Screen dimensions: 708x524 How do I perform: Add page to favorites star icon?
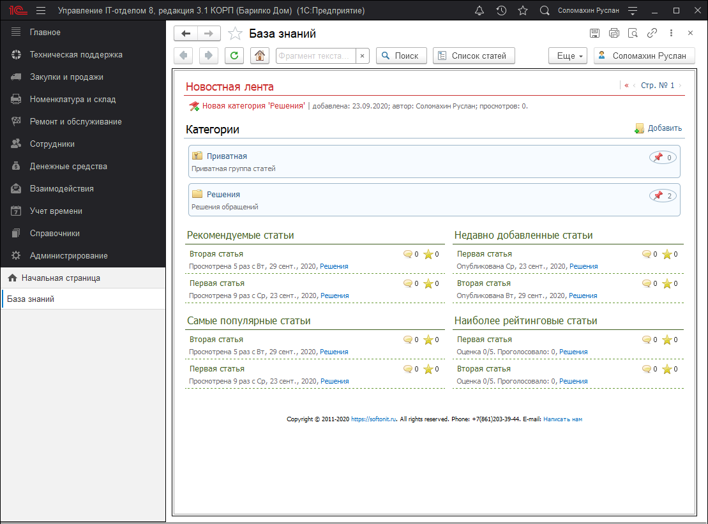235,34
